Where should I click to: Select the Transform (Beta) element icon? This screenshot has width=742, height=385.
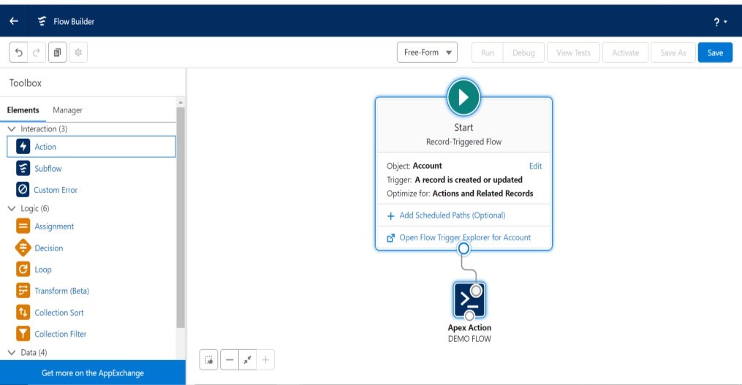(23, 291)
